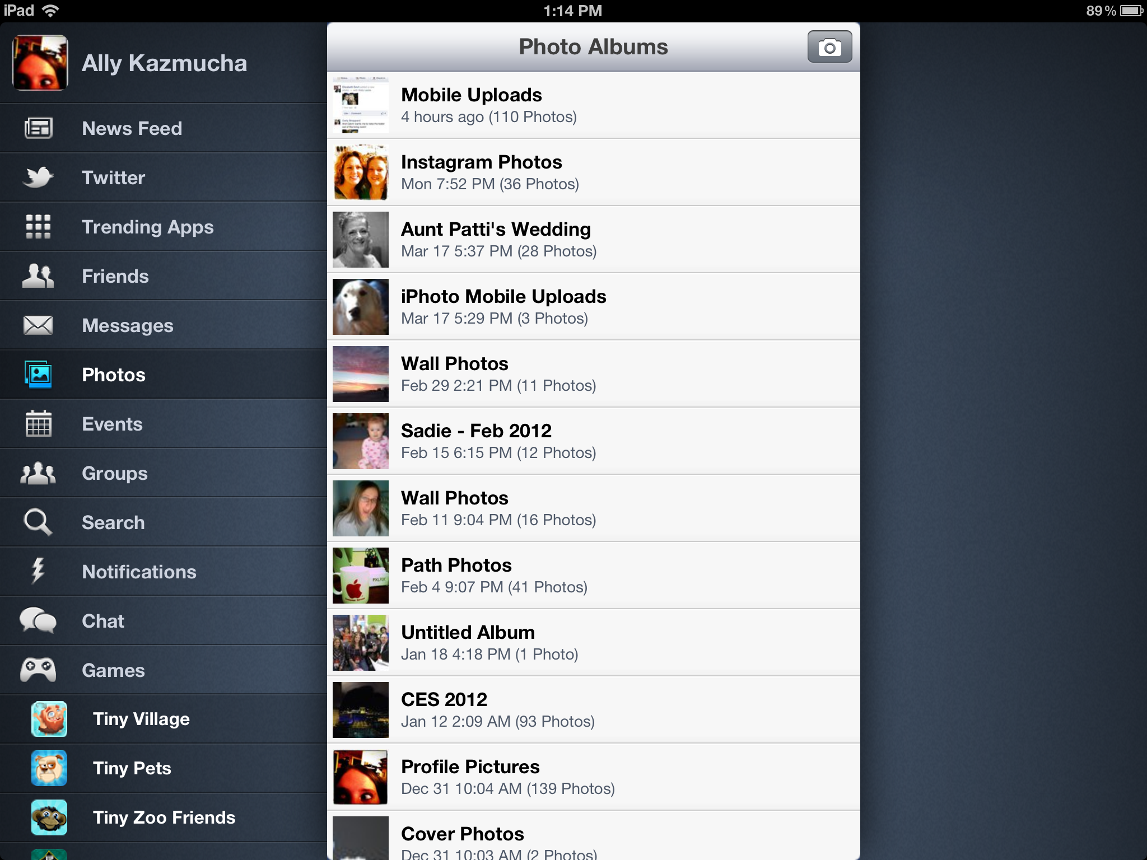The image size is (1147, 860).
Task: Select the Search magnifier icon
Action: point(36,522)
